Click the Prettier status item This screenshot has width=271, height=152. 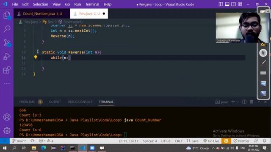241,141
